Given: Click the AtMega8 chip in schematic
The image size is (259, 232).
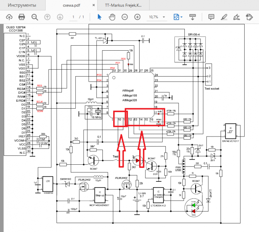Looking at the screenshot, I should tap(129, 90).
